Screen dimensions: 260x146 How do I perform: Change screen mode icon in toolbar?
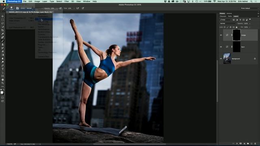(2, 101)
